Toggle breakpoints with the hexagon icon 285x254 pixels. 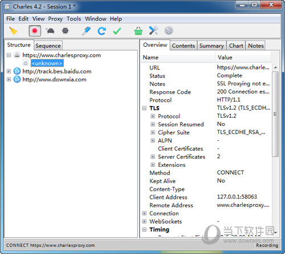pos(65,31)
